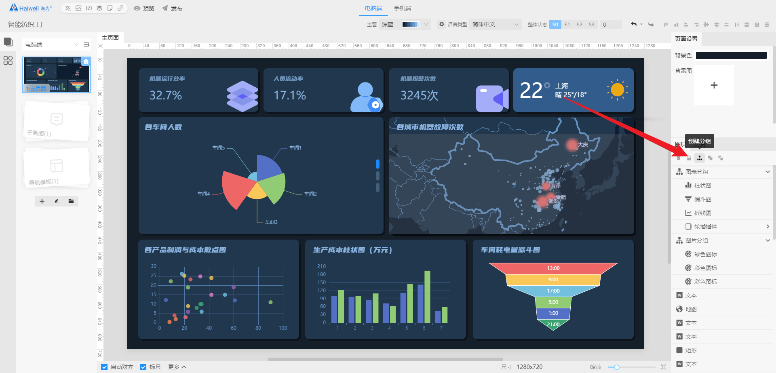Expand the 更多 options at bottom
The width and height of the screenshot is (776, 373).
coord(177,367)
